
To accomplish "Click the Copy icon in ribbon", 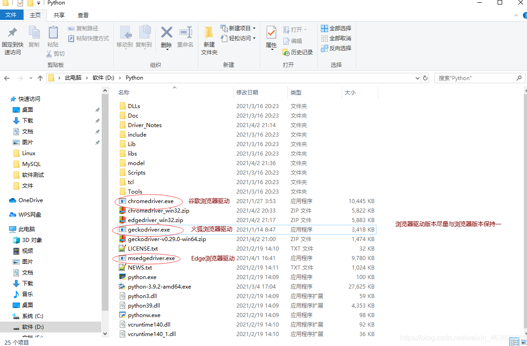I will click(x=34, y=32).
